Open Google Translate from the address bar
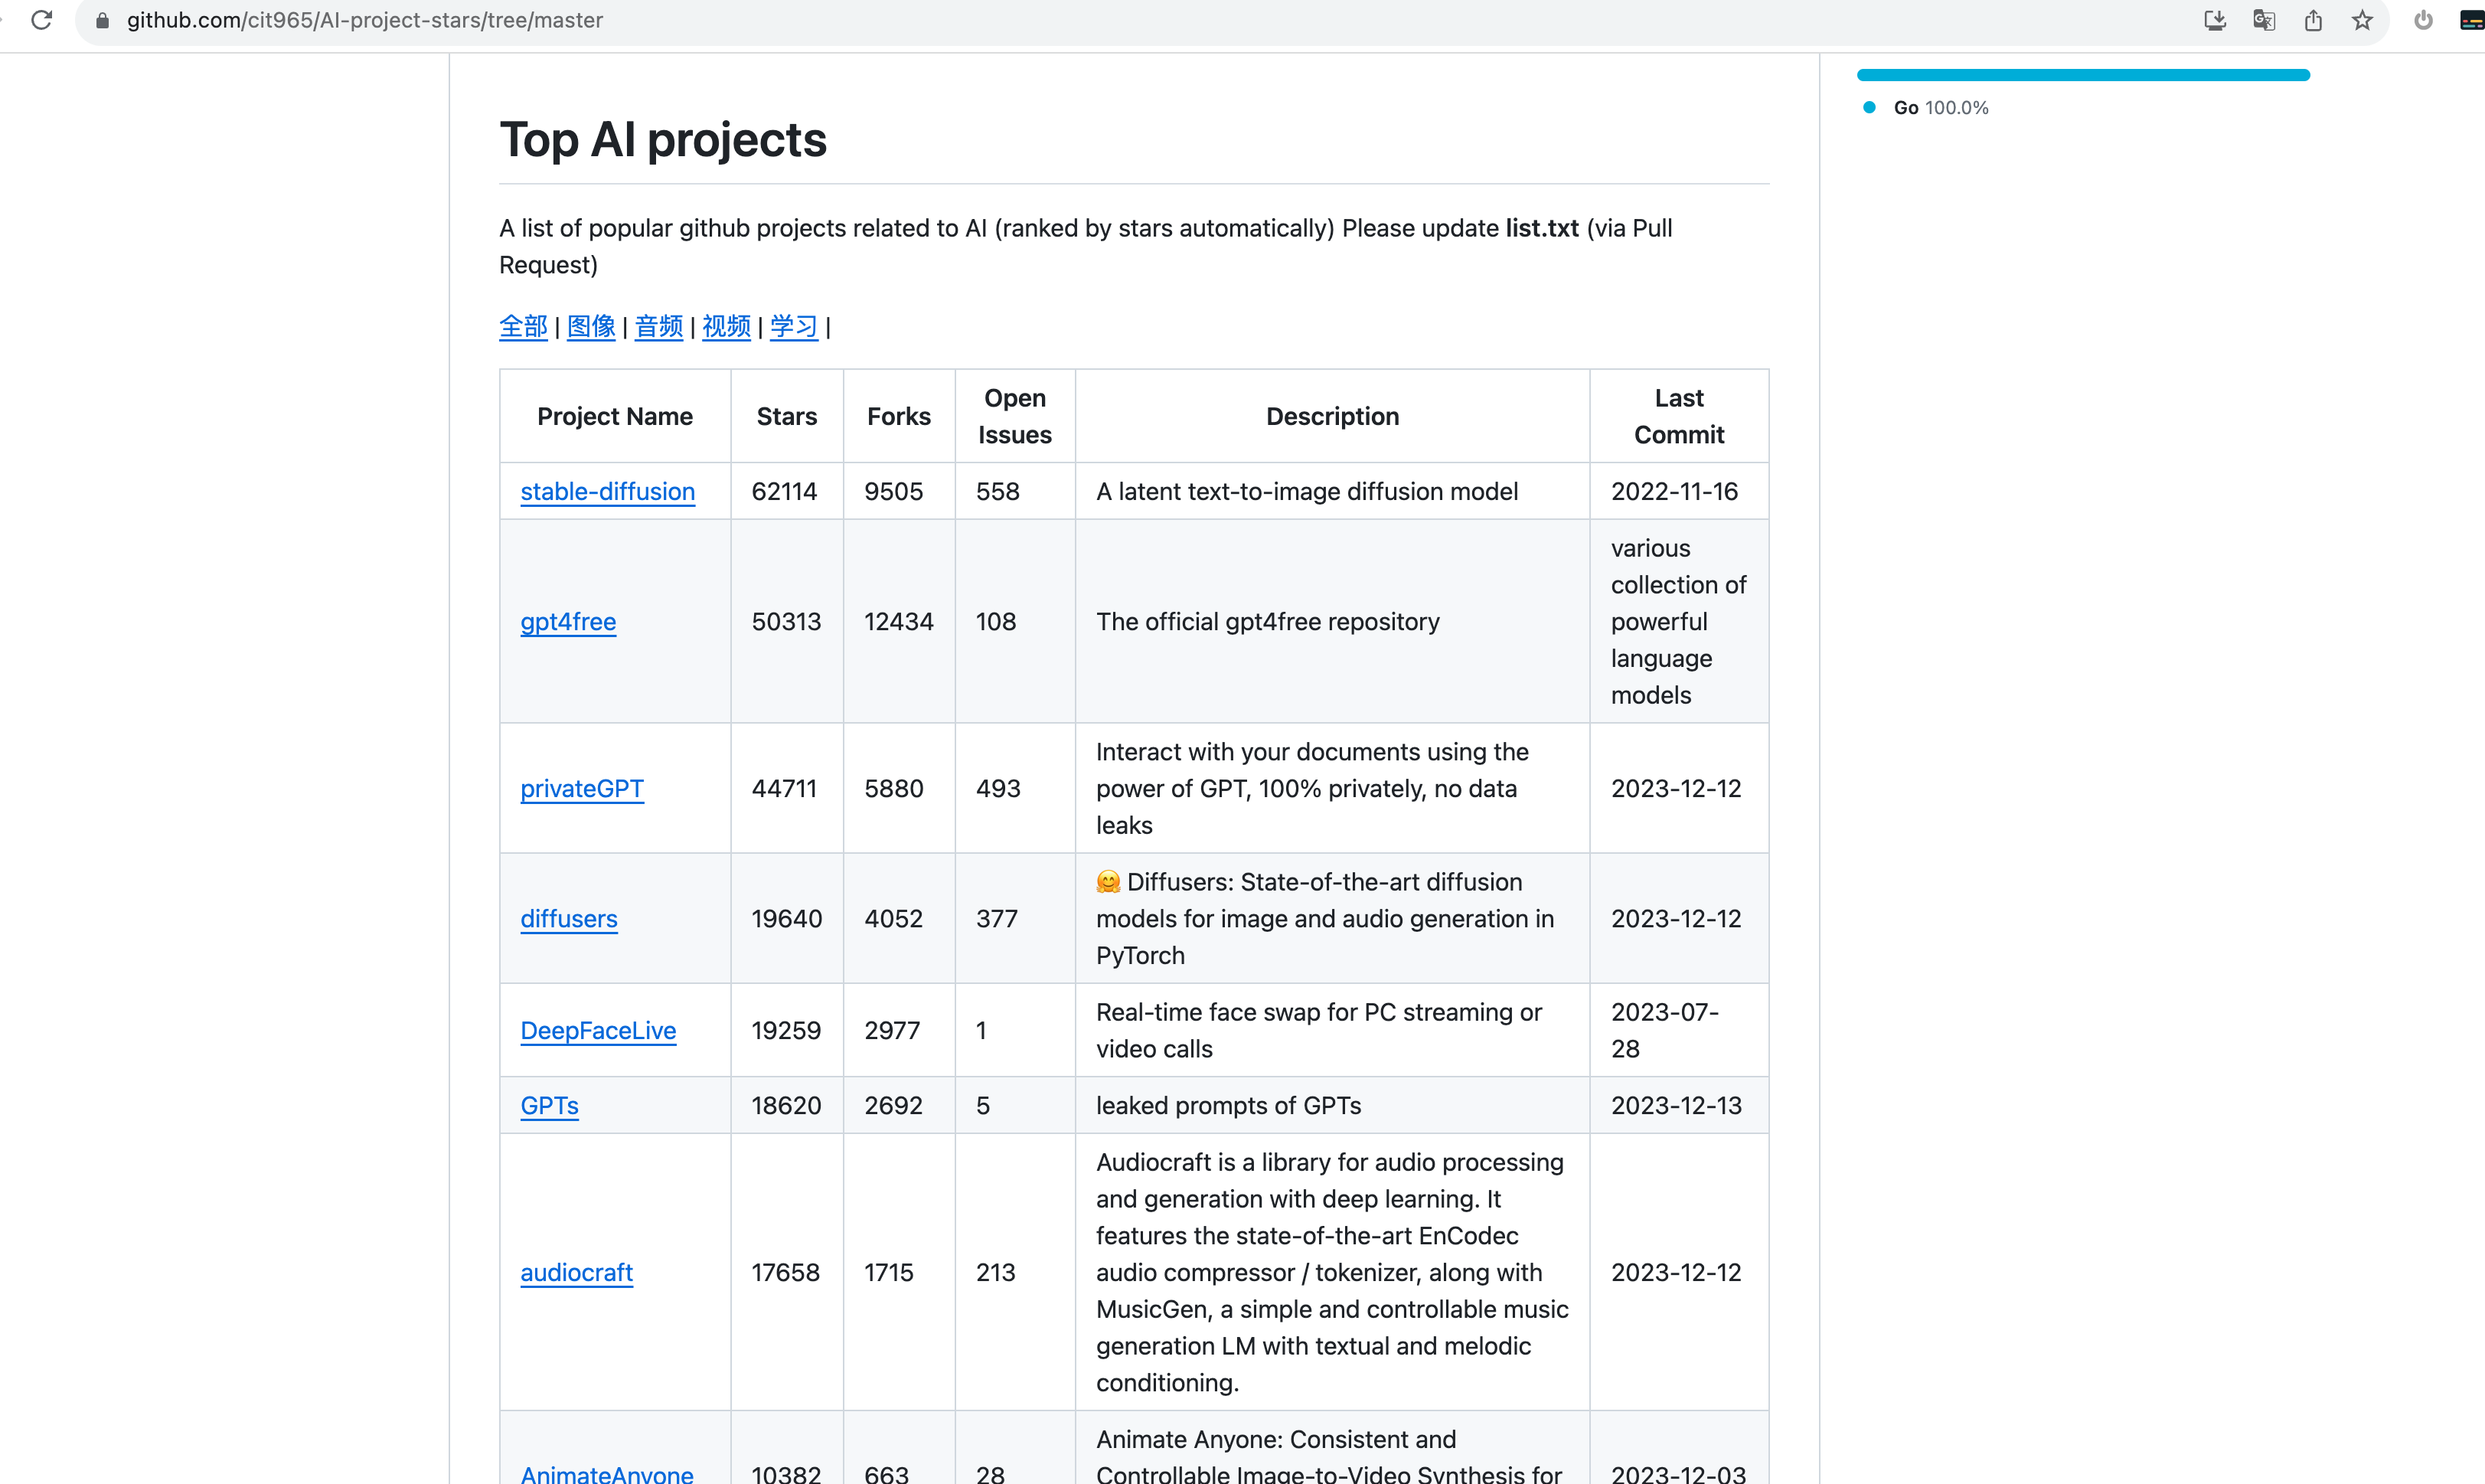Viewport: 2485px width, 1484px height. pos(2264,20)
